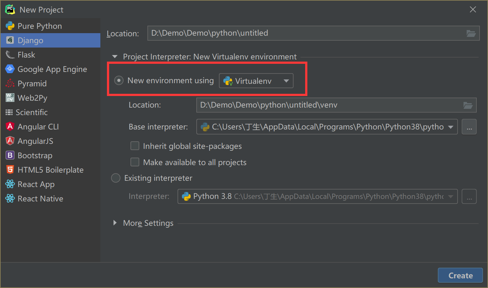Choose Pure Python project type
Screen dimensions: 488x288
click(x=50, y=26)
